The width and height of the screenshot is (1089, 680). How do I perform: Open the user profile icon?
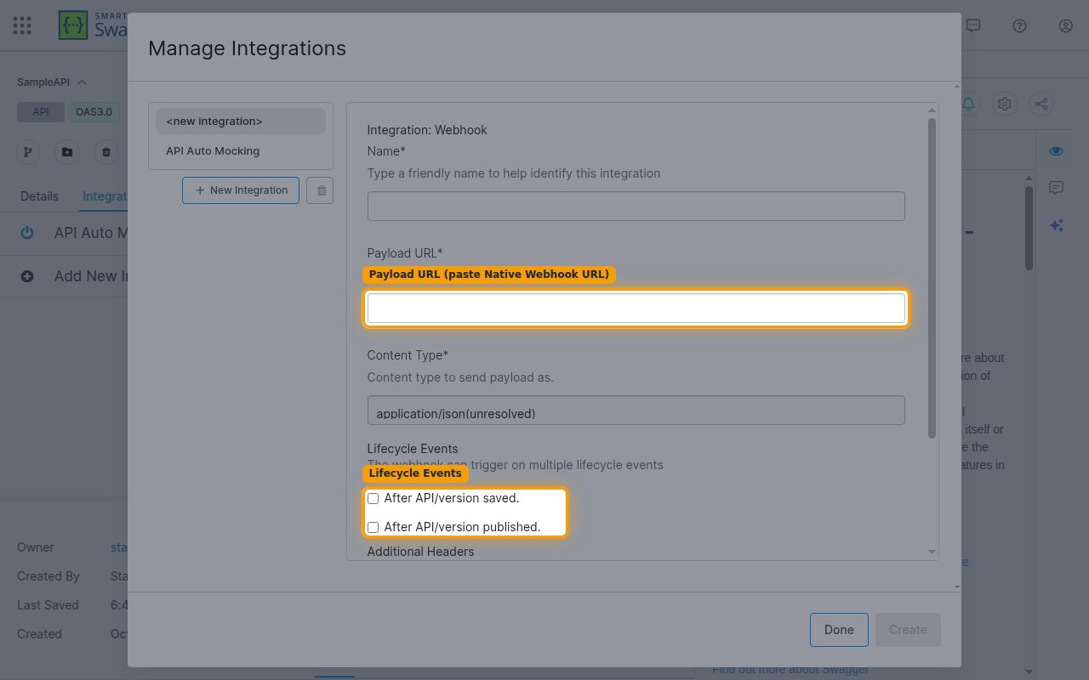pyautogui.click(x=1065, y=25)
